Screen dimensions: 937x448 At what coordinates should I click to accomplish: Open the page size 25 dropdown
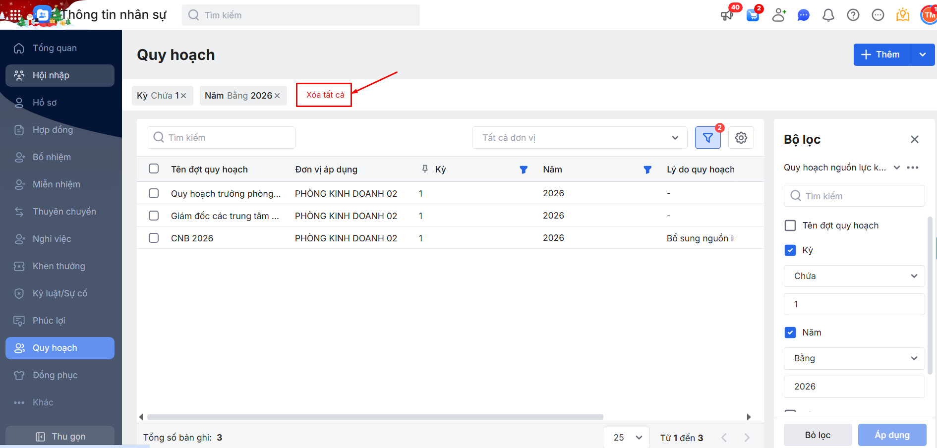coord(627,437)
